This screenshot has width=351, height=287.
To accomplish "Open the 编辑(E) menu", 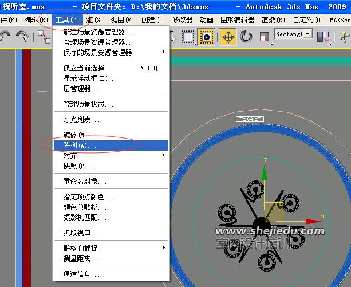I will (36, 20).
